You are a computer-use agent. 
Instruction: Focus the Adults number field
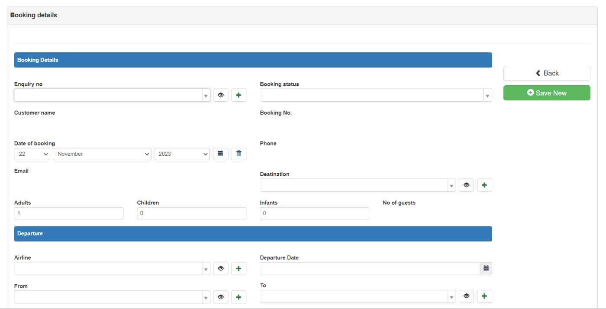pyautogui.click(x=69, y=213)
